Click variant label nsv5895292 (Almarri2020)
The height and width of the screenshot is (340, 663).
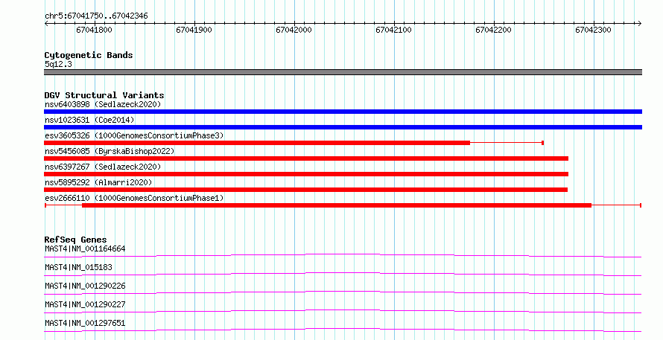click(98, 182)
